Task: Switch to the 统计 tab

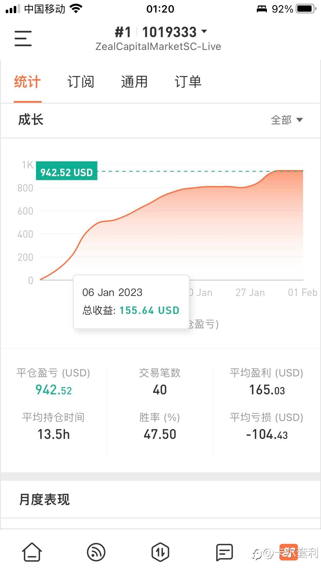Action: tap(27, 82)
